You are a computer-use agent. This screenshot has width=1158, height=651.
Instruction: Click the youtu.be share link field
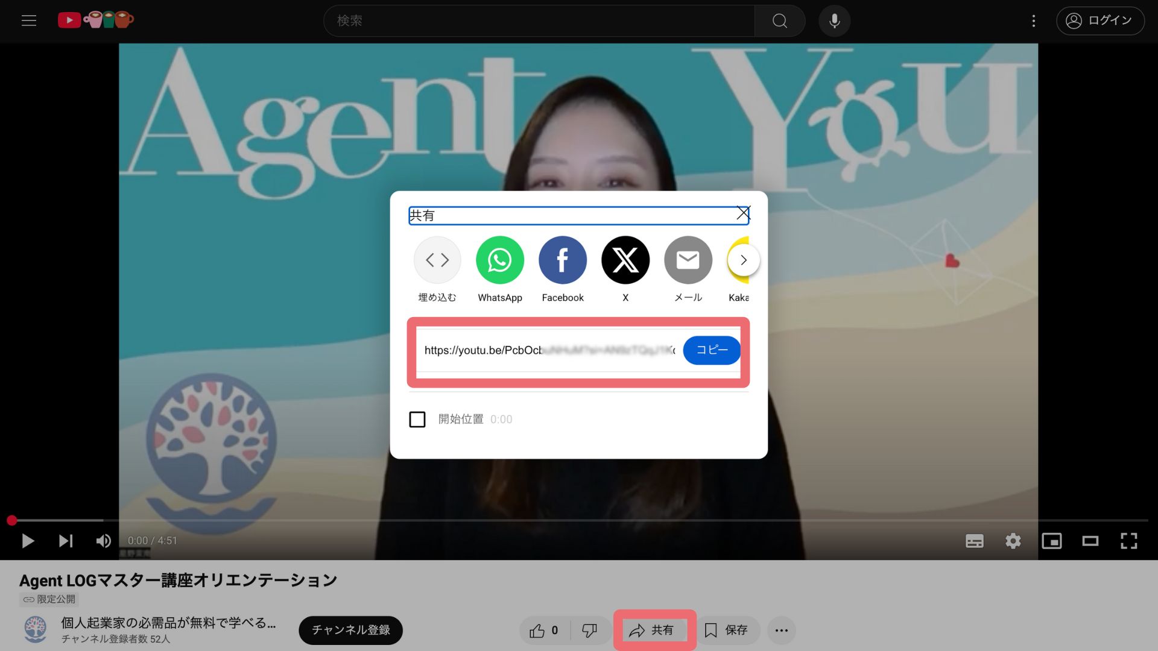549,350
